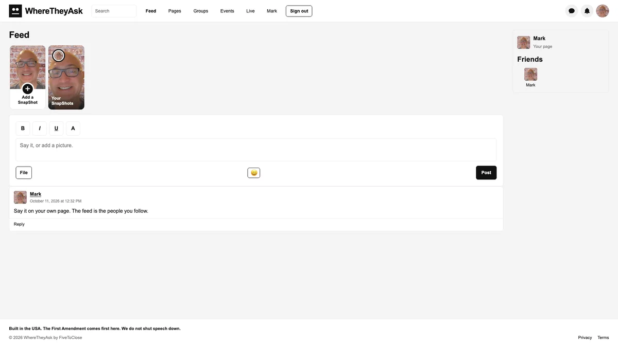Image resolution: width=618 pixels, height=347 pixels.
Task: Open the Groups nav item
Action: (x=201, y=11)
